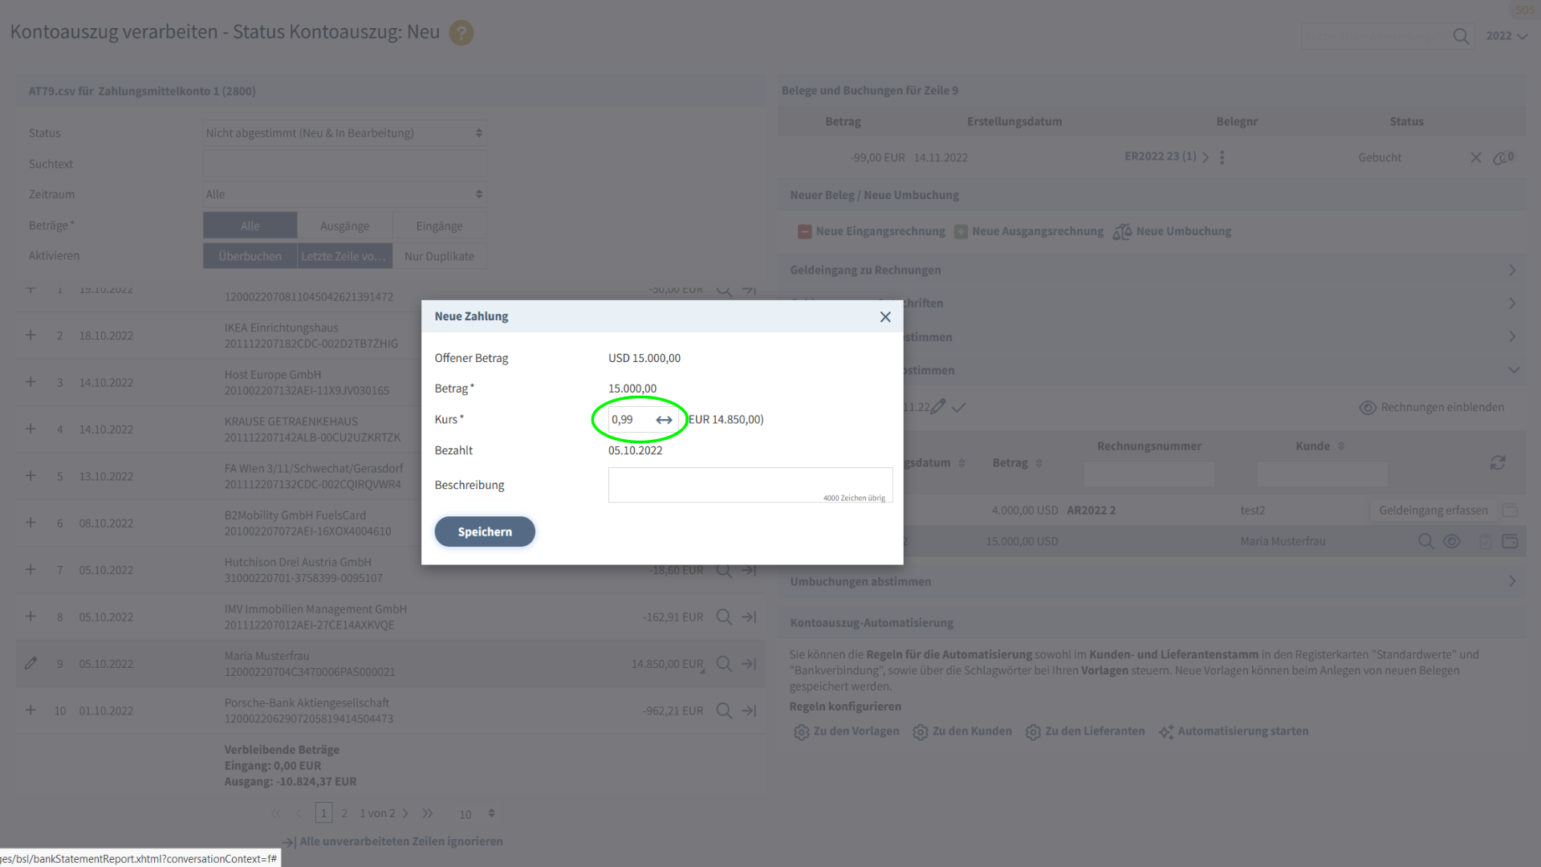Click the exchange rate swap arrows icon
The image size is (1541, 867).
664,420
